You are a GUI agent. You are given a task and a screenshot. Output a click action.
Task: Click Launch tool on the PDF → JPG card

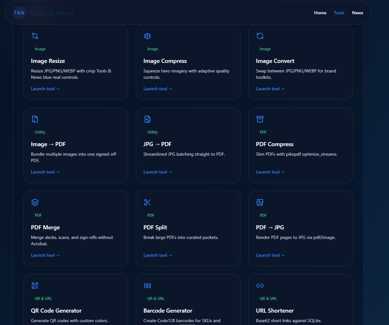tap(270, 255)
